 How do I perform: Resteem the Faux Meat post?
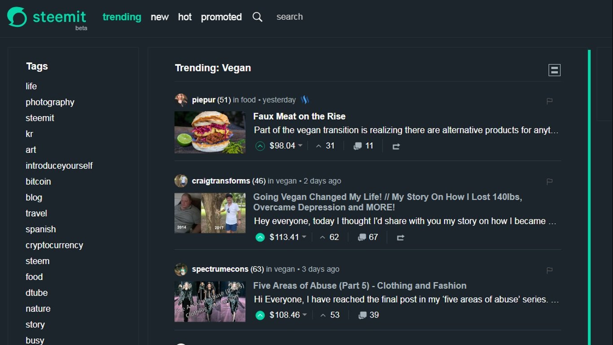click(396, 146)
